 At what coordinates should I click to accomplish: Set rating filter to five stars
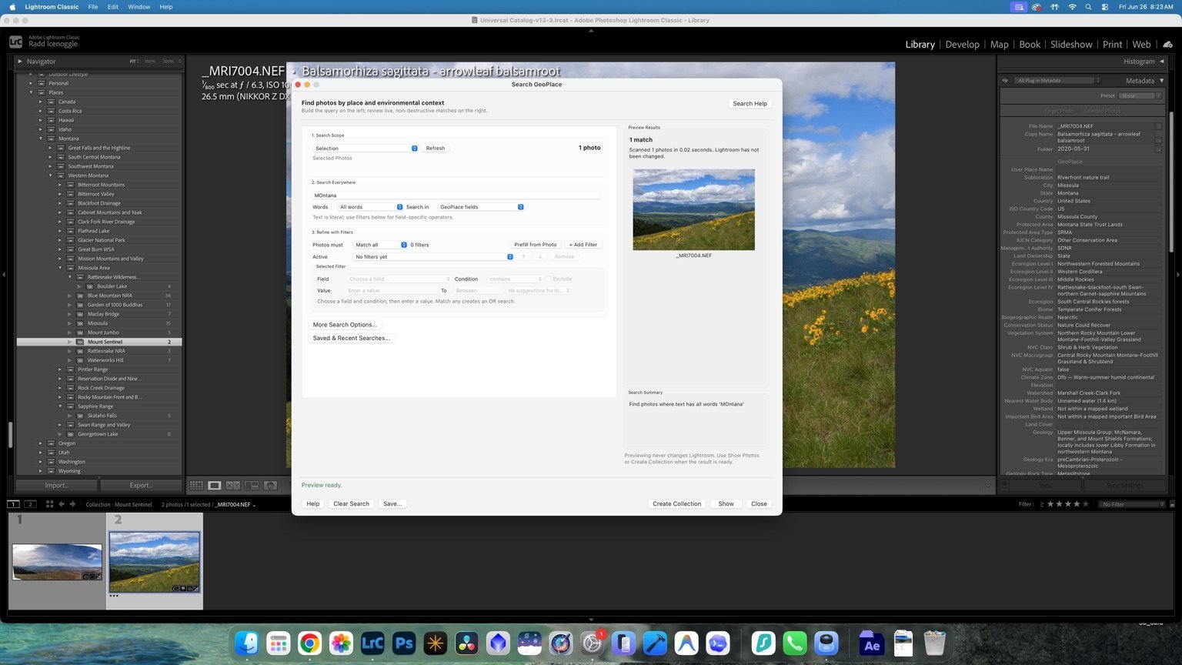point(1086,504)
